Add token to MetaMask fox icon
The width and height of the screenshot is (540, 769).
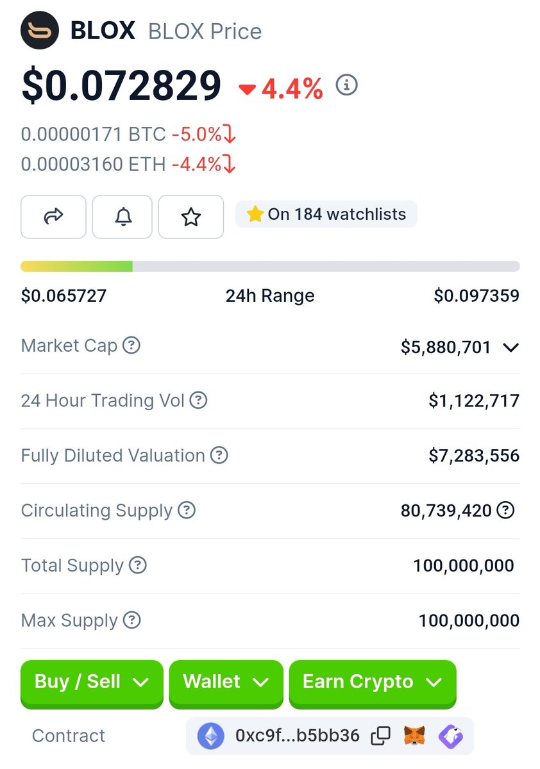pyautogui.click(x=415, y=736)
